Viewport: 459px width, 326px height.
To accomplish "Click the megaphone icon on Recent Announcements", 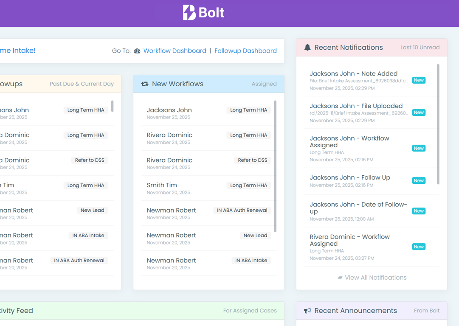I will pos(307,310).
